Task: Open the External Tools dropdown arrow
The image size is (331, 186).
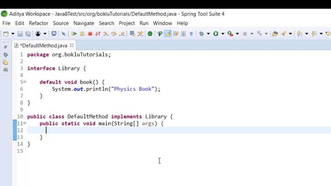Action: click(x=237, y=34)
